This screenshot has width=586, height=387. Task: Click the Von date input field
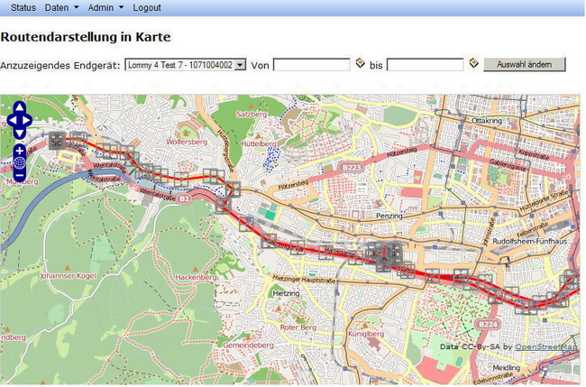[x=312, y=65]
